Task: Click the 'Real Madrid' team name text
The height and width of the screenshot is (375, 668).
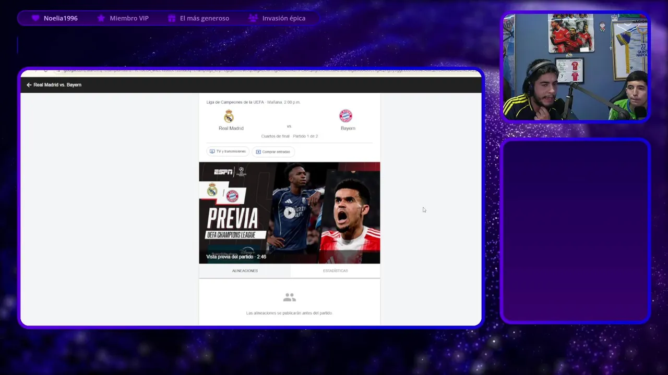Action: pyautogui.click(x=231, y=128)
